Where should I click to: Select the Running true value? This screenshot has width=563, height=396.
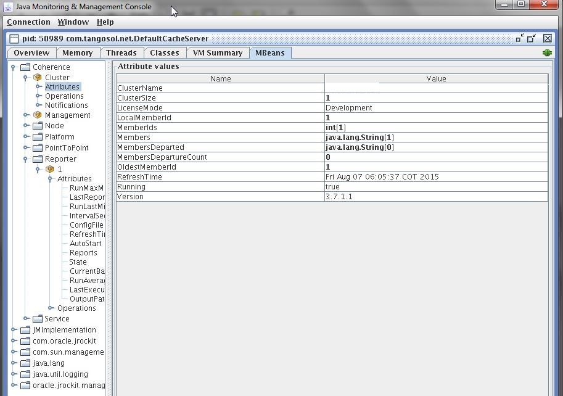click(x=332, y=187)
